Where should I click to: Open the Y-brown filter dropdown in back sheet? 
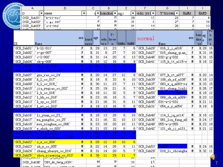(177, 13)
